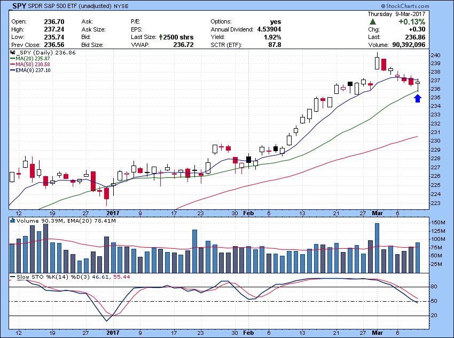Click the 223 label on the price axis

coord(435,203)
